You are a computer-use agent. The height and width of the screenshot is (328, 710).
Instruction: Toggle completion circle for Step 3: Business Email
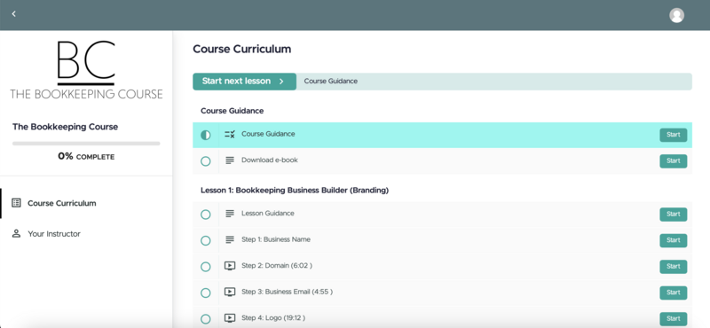coord(206,293)
